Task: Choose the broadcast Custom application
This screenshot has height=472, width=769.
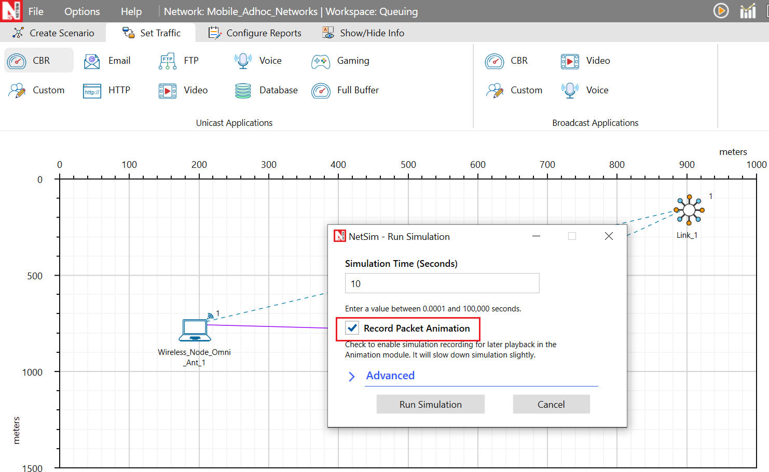Action: 514,90
